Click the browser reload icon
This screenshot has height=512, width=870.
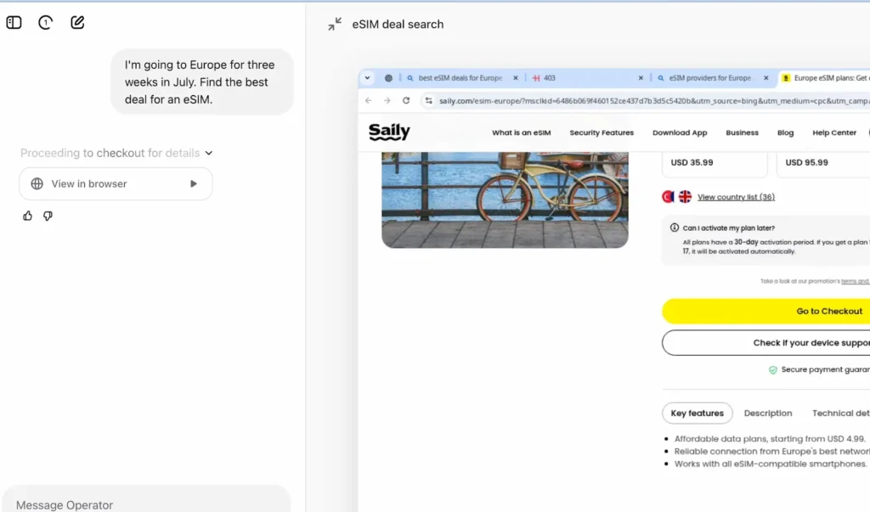pos(406,100)
